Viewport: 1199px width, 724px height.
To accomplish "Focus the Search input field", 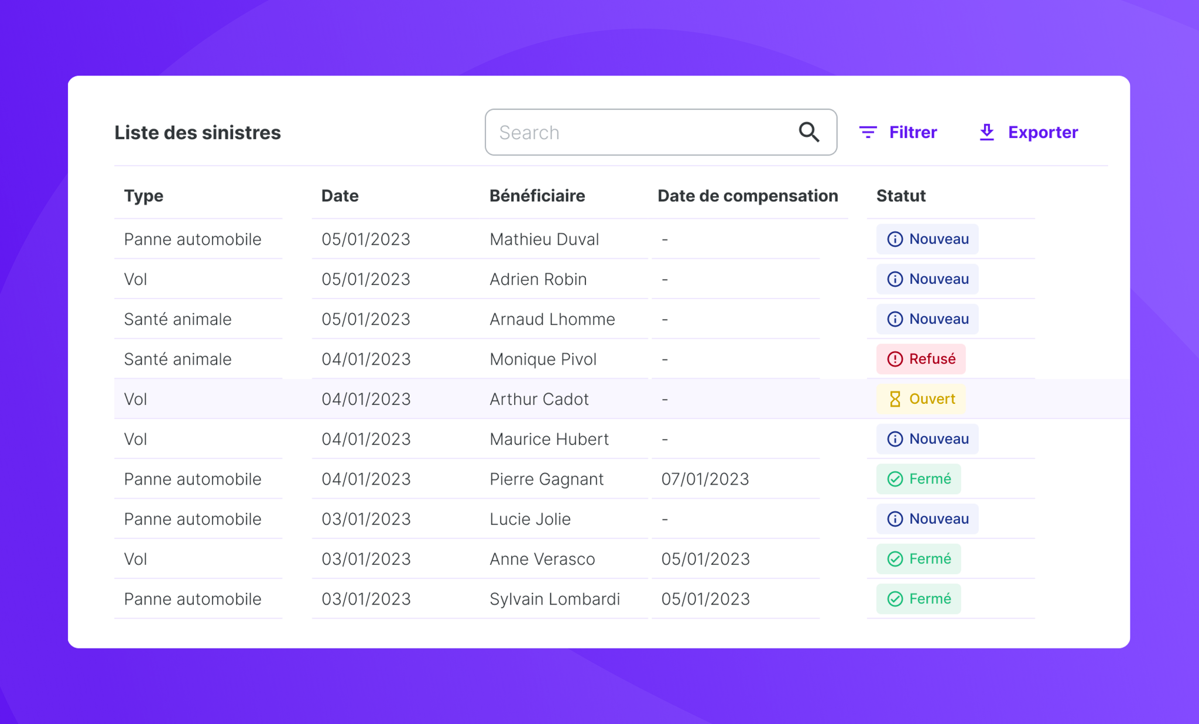I will [x=660, y=132].
